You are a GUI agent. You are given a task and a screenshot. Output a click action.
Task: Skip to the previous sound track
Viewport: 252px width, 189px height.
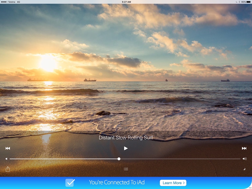point(8,148)
